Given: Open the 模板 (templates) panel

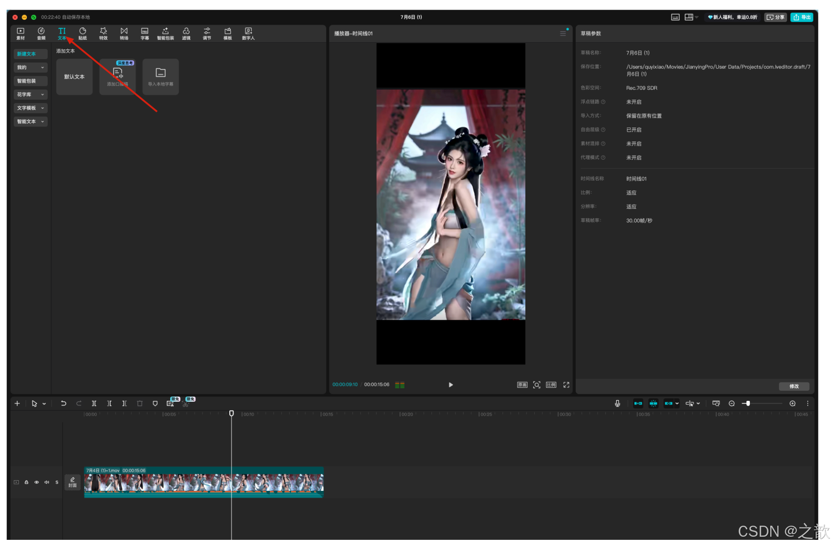Looking at the screenshot, I should (228, 34).
